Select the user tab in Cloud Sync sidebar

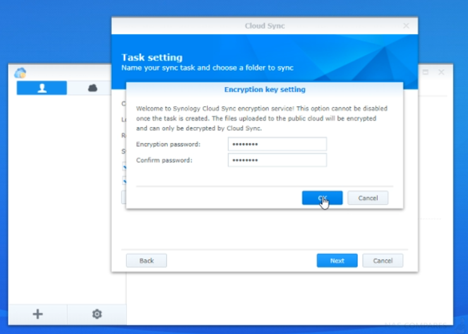point(42,88)
